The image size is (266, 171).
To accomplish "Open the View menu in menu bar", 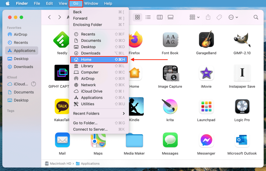I will tap(63, 3).
